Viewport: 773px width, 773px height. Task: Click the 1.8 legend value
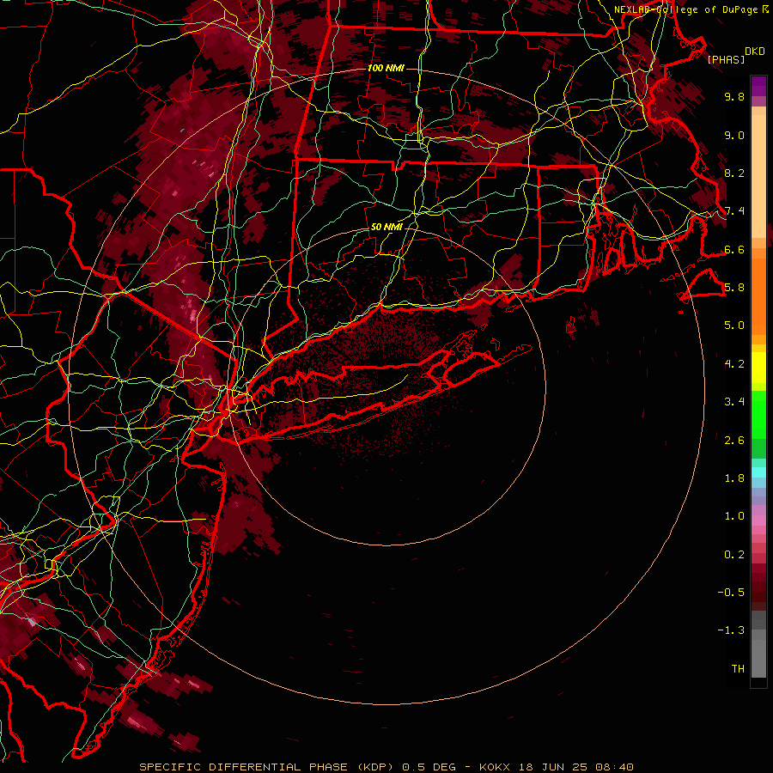[734, 478]
